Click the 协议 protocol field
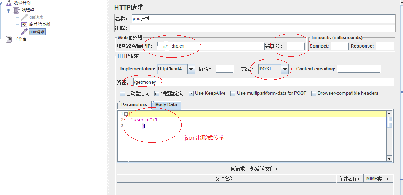This screenshot has height=195, width=403. pyautogui.click(x=225, y=69)
